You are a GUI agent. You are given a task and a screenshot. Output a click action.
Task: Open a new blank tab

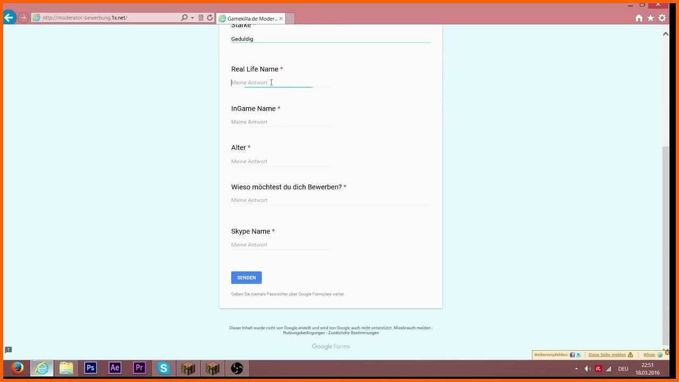click(x=290, y=19)
